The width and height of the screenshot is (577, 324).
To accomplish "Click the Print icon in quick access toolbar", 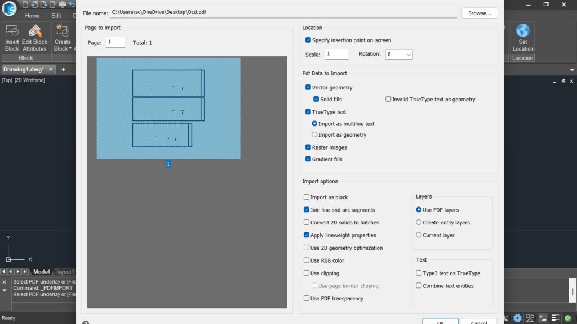I will [63, 5].
